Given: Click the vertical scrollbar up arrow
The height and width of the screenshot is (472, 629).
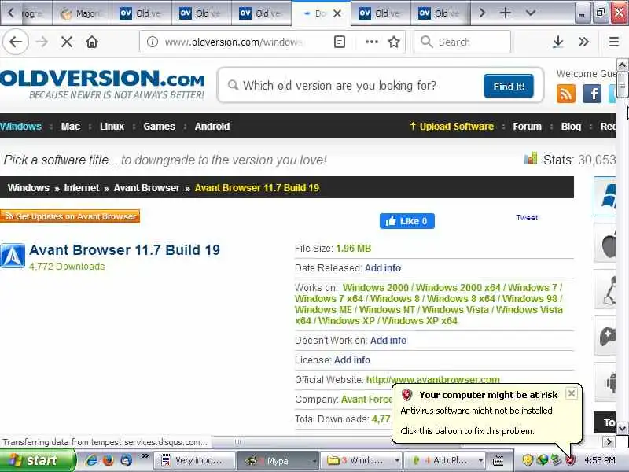Looking at the screenshot, I should pyautogui.click(x=622, y=65).
